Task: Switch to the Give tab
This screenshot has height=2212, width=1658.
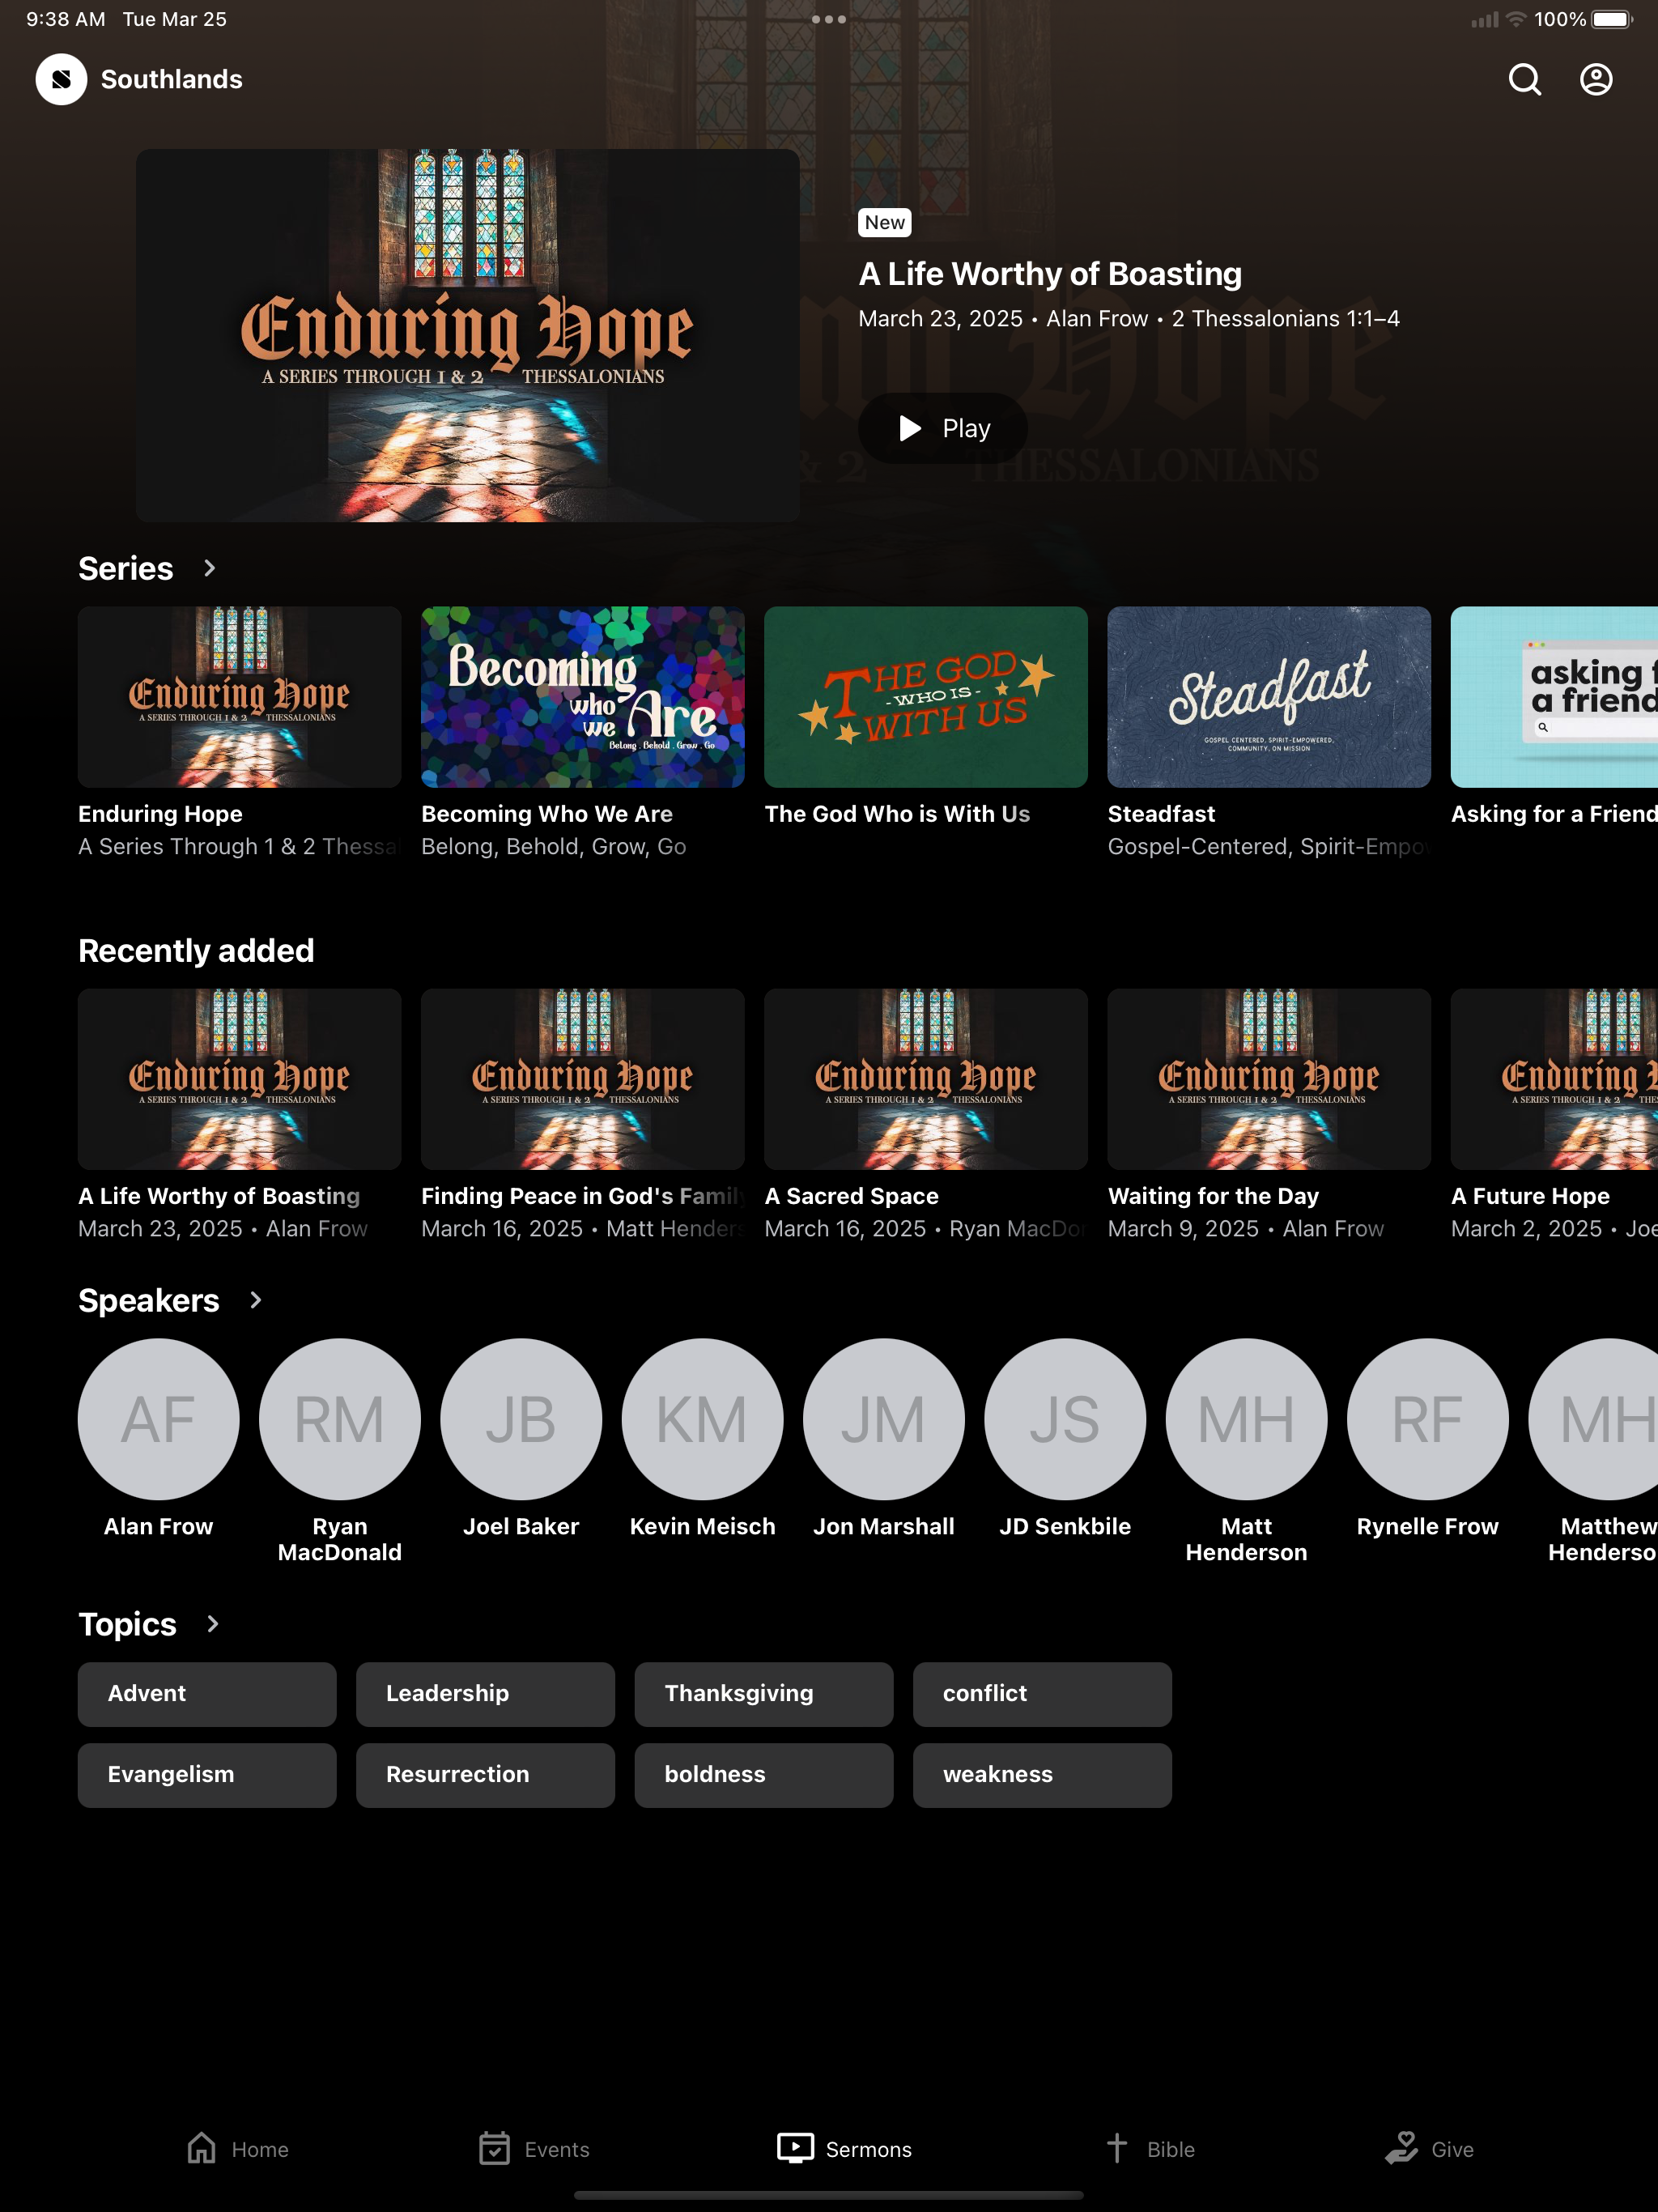Action: click(1430, 2149)
